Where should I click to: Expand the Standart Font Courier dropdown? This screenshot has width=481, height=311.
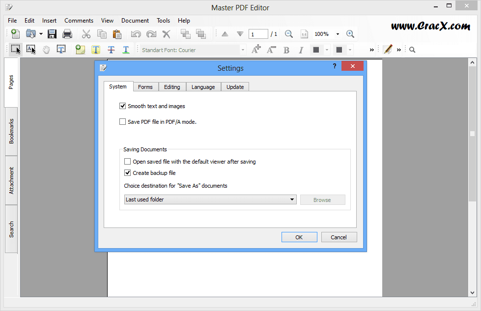[x=243, y=49]
